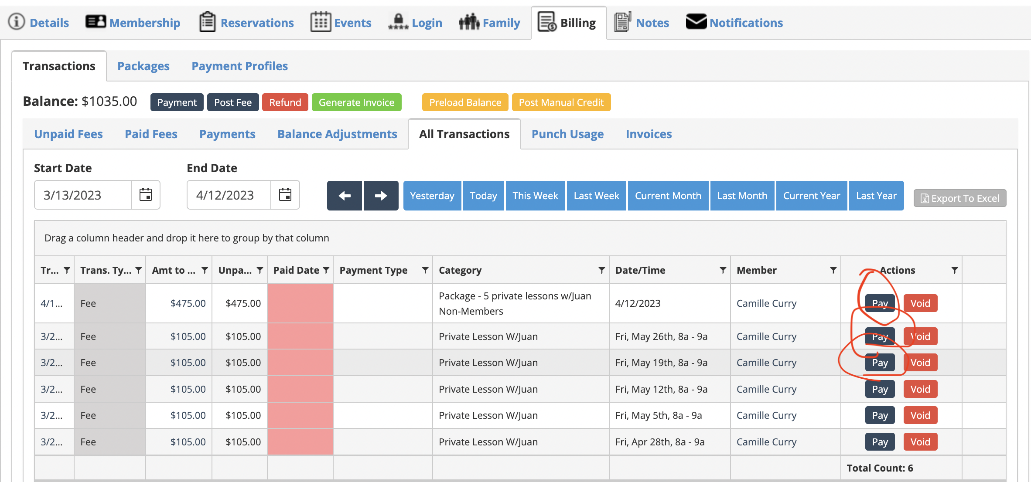Go to previous date range arrow
Screen dimensions: 1031x482
click(x=345, y=196)
